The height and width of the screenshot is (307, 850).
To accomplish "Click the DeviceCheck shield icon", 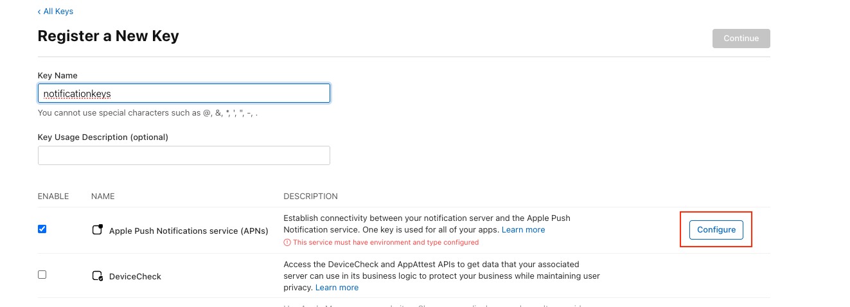I will pyautogui.click(x=98, y=276).
